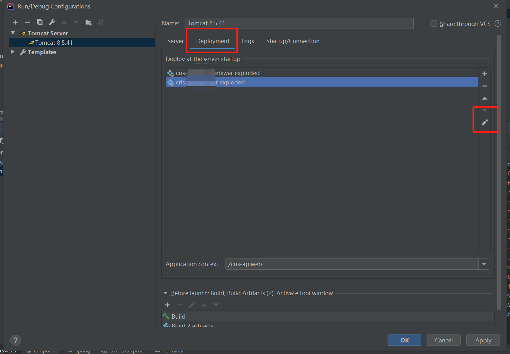This screenshot has height=354, width=510.
Task: Move deployment artifact up
Action: [x=485, y=98]
